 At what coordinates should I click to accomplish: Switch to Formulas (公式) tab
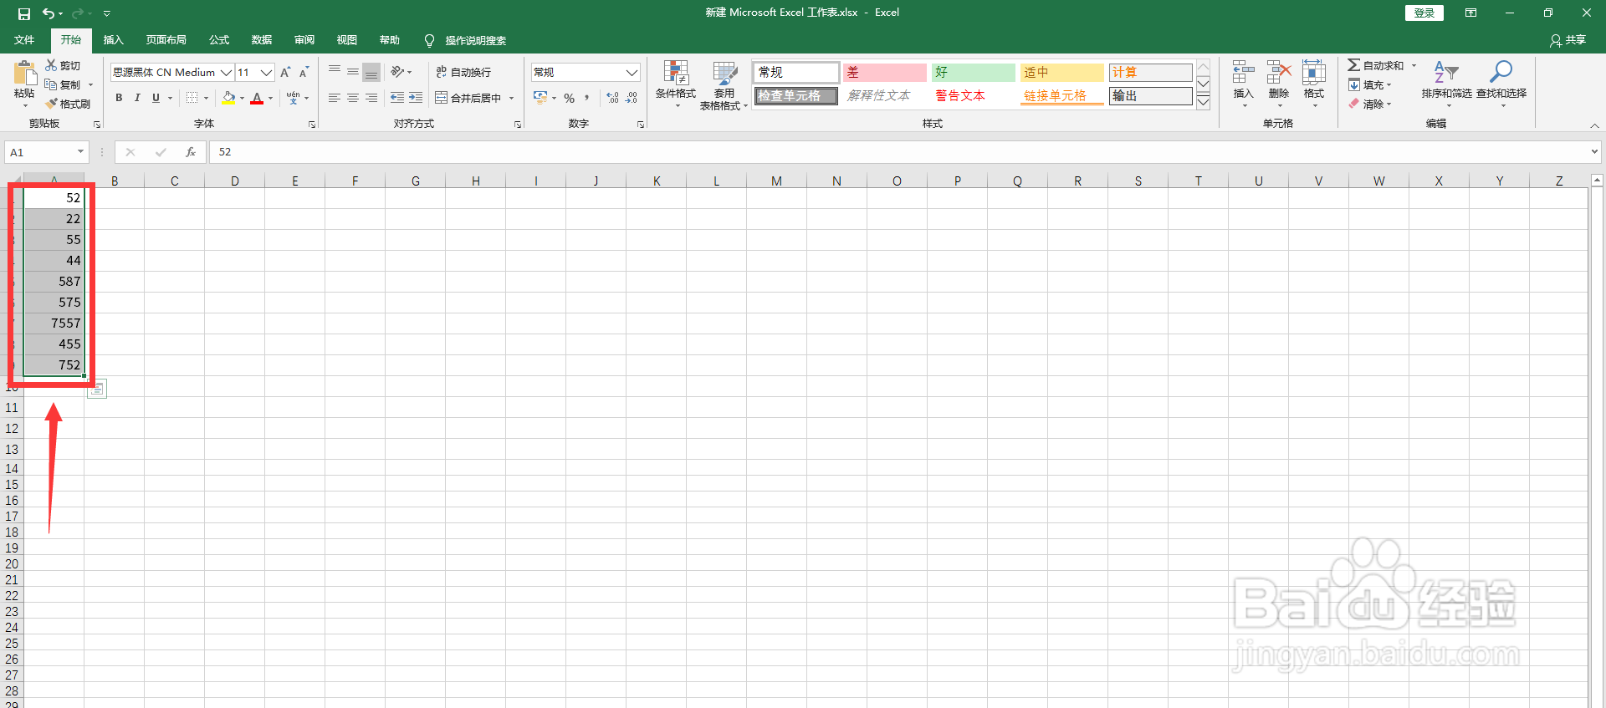point(219,40)
